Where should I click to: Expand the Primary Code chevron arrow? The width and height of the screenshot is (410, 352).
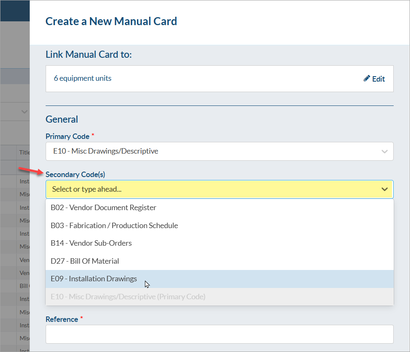coord(384,152)
